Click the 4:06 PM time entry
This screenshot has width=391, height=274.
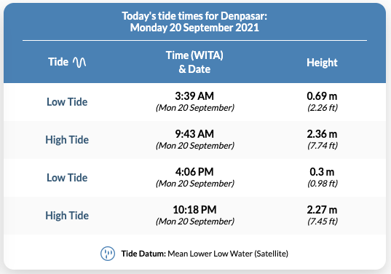pyautogui.click(x=194, y=172)
